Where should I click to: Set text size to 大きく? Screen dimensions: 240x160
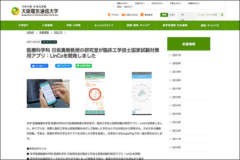coord(172,15)
